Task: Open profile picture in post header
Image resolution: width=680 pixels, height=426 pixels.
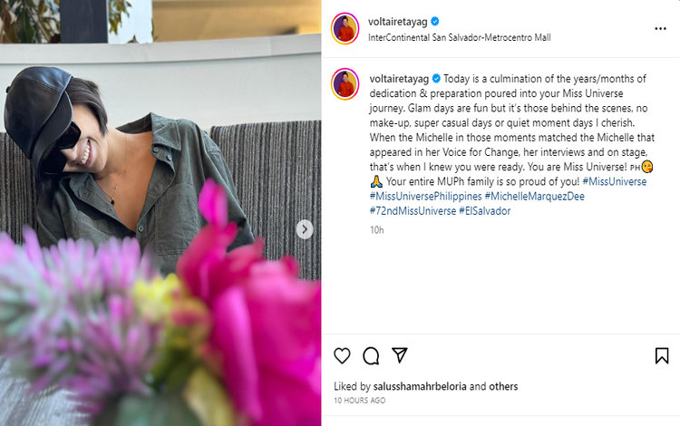Action: [345, 29]
